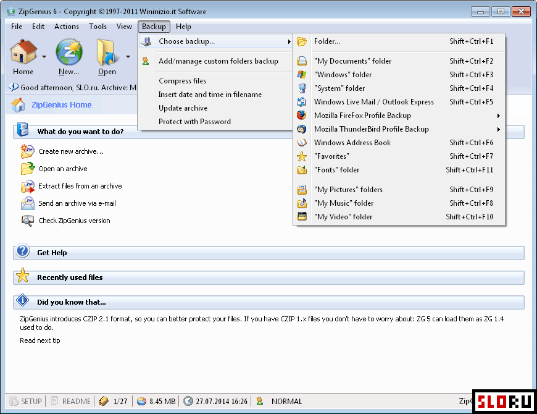
Task: Toggle Protect with Password option
Action: pyautogui.click(x=215, y=122)
